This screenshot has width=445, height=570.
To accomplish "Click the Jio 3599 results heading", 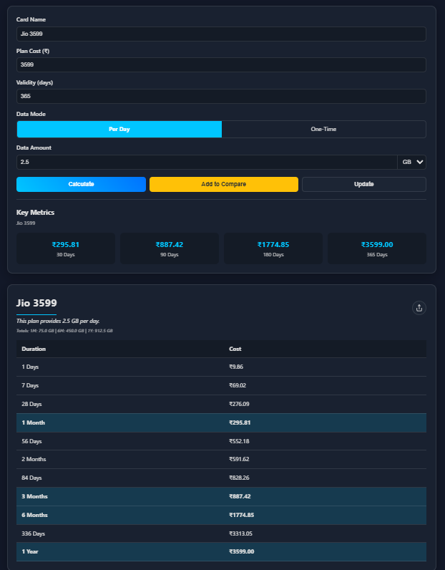I will [36, 303].
